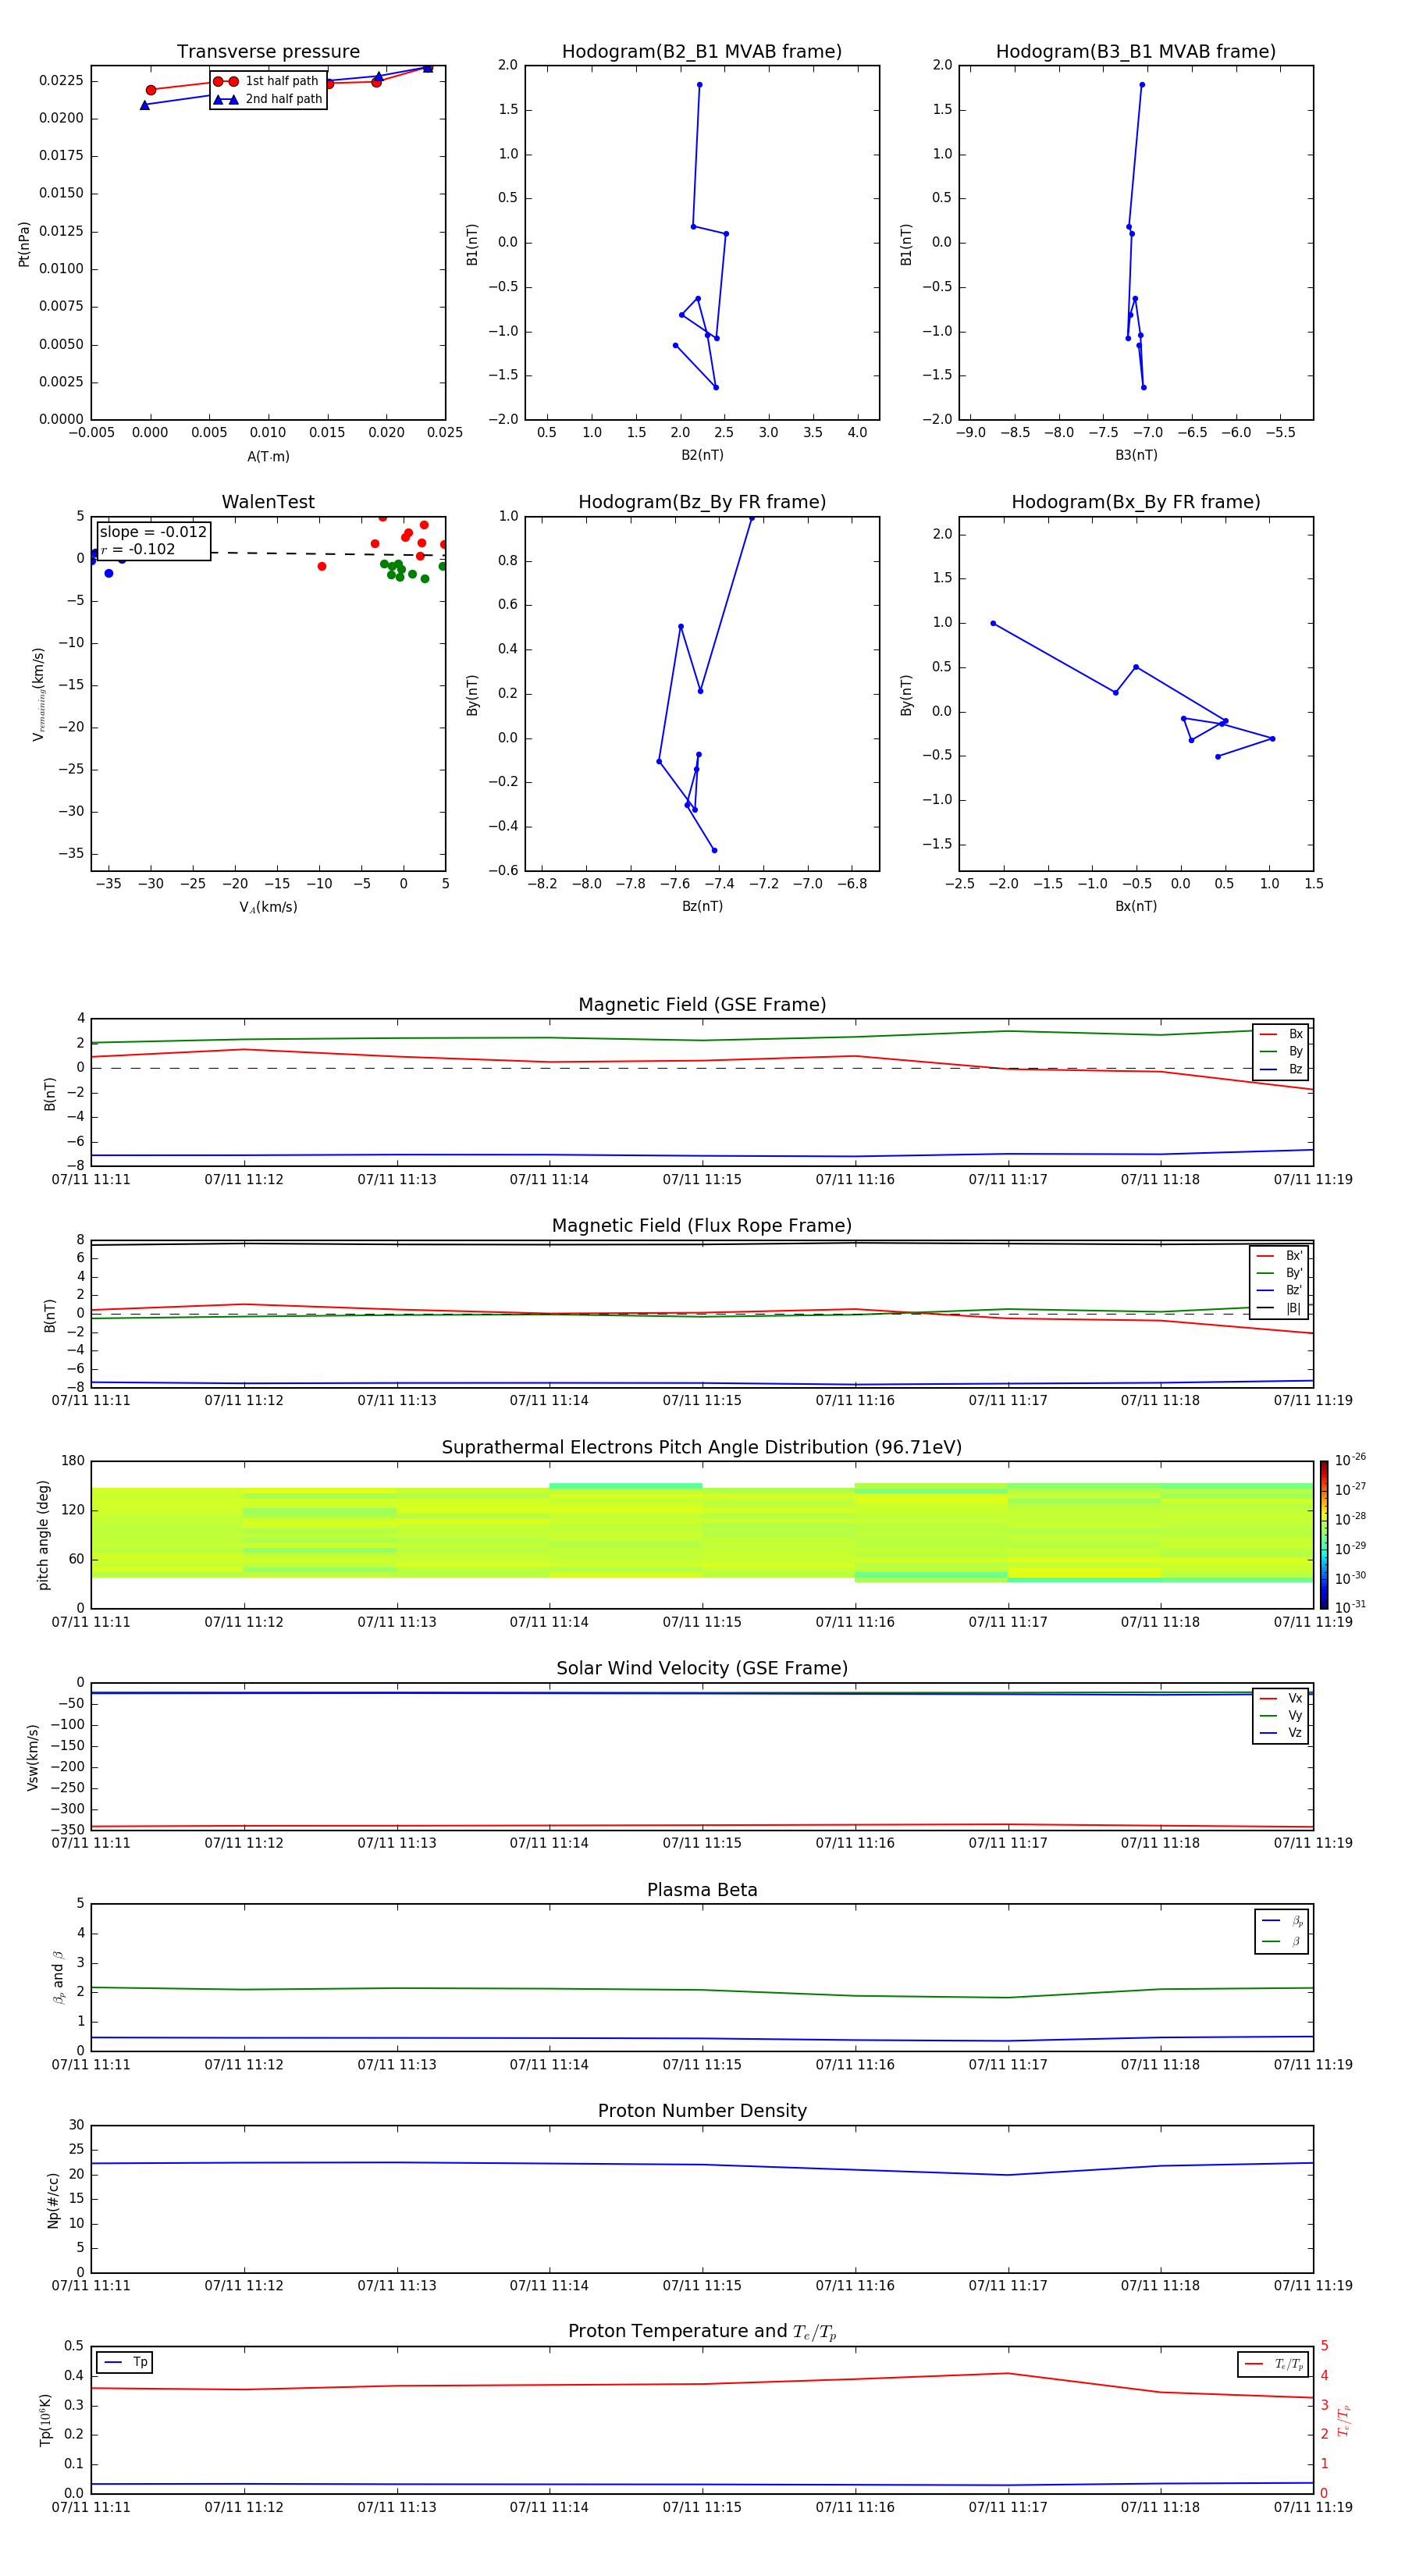Click the 'Vx' legend entry
Screen dimensions: 1405x2576
(1281, 1699)
